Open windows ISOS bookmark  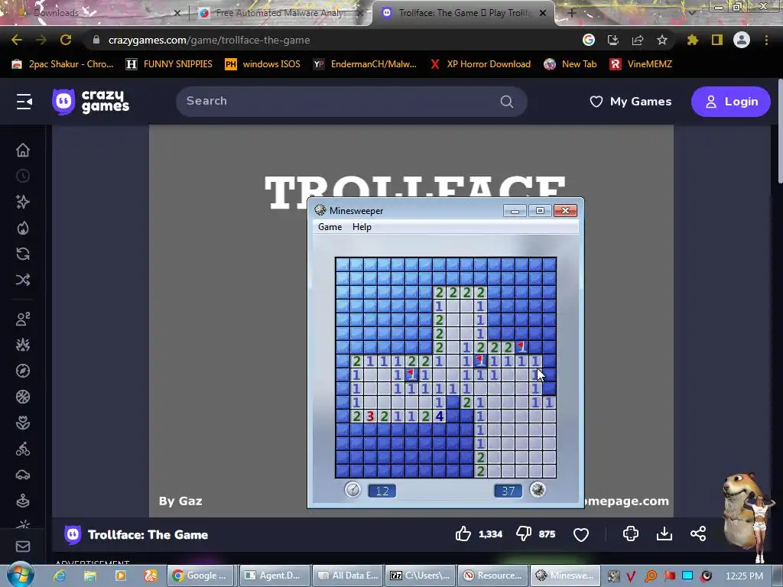[263, 64]
